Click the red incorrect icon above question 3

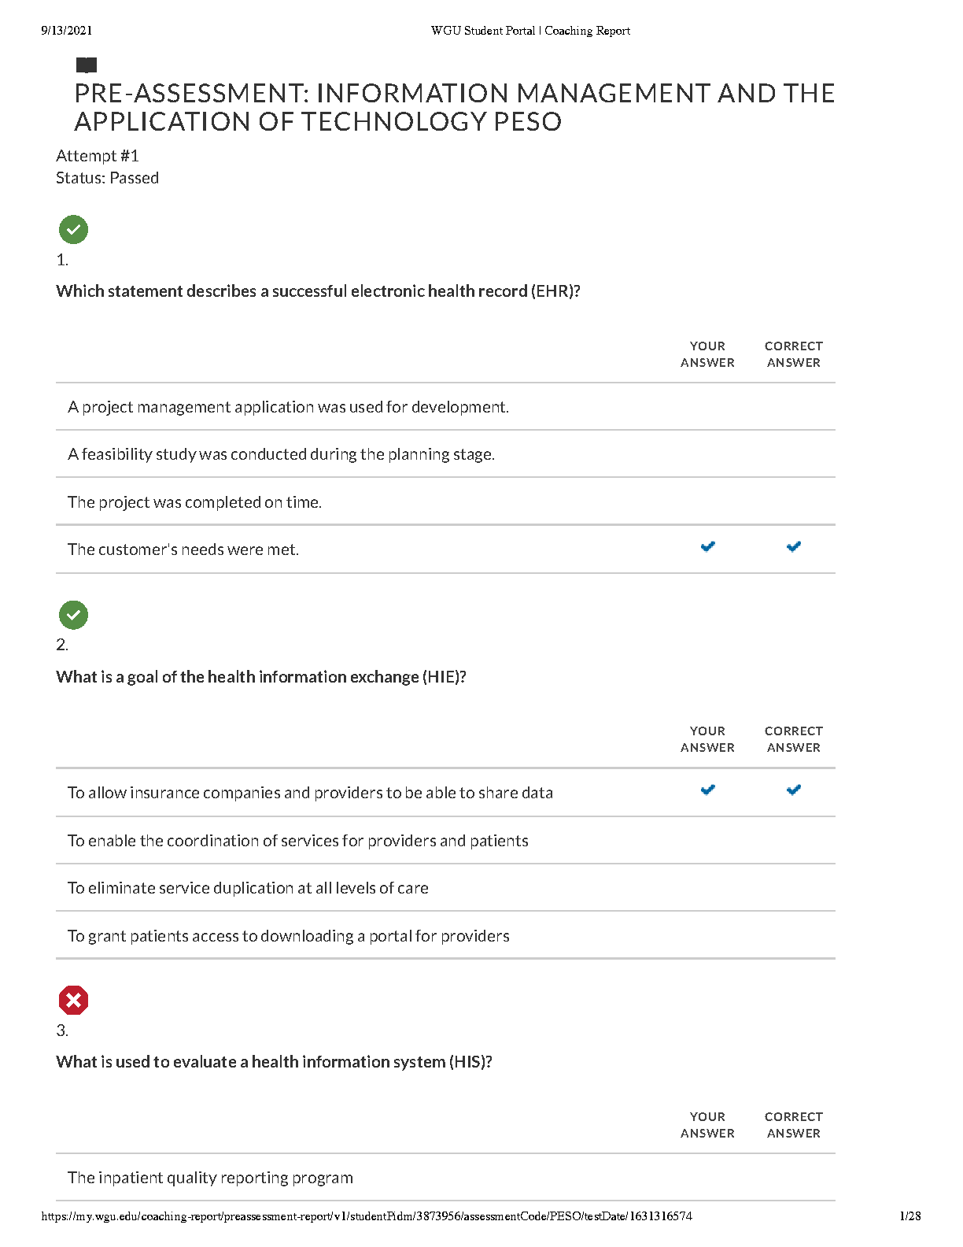click(x=73, y=1001)
